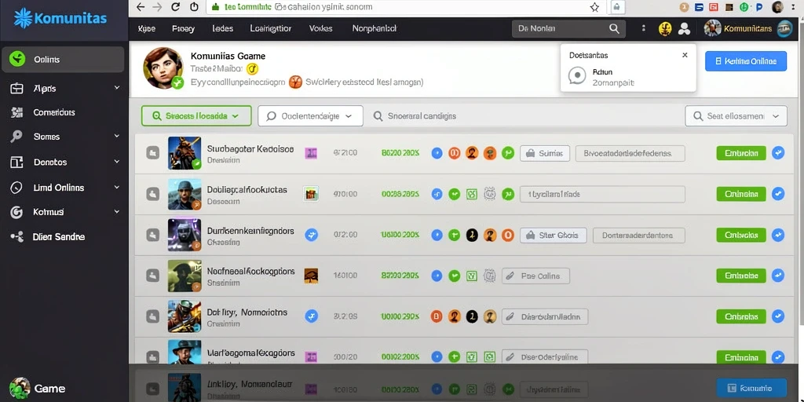
Task: Open the first game's thumbnail image
Action: 185,153
